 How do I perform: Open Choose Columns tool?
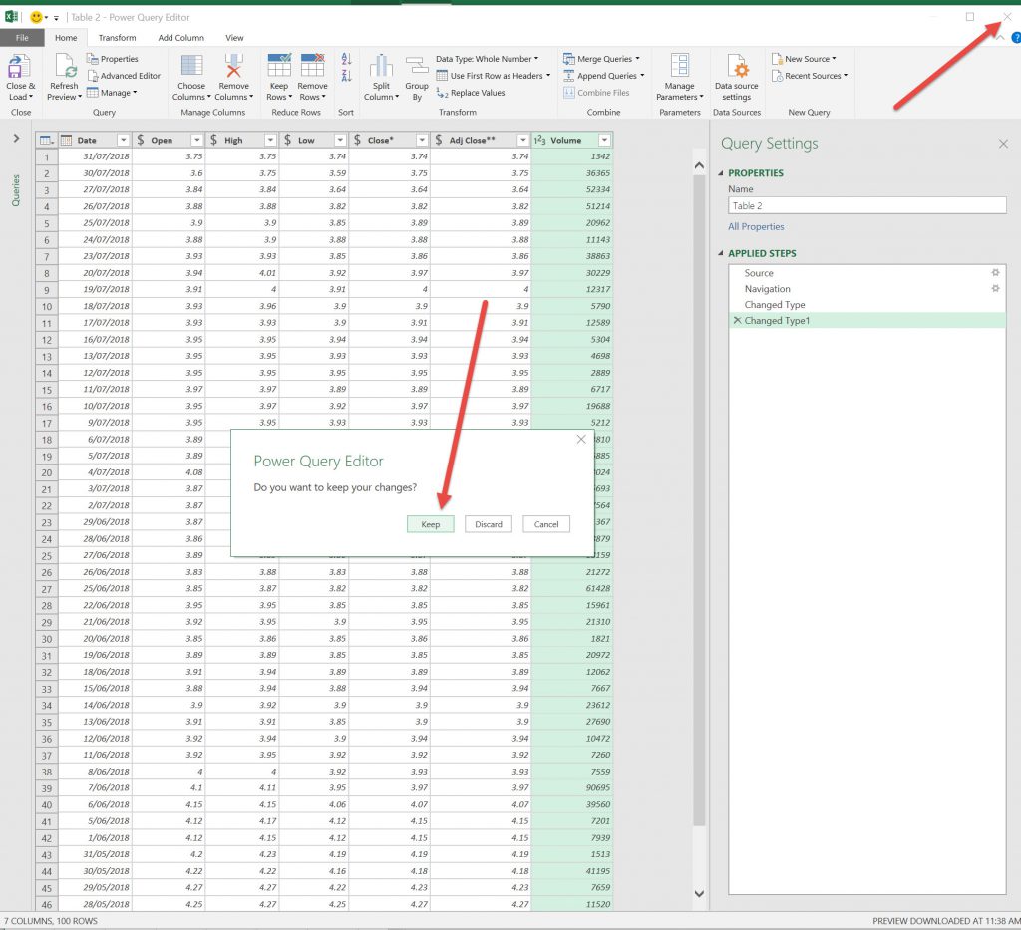point(190,68)
